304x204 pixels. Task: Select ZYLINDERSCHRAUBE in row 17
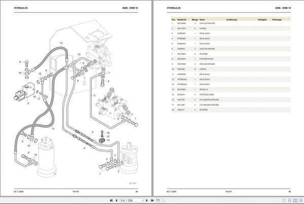tap(209, 105)
